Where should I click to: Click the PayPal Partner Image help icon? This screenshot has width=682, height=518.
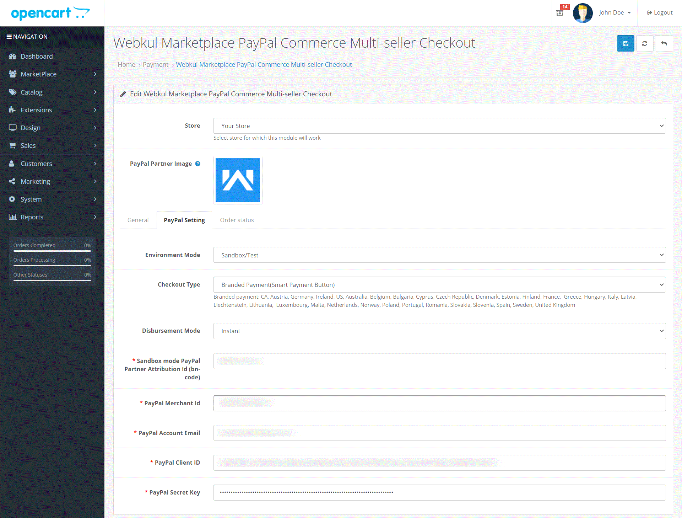198,164
